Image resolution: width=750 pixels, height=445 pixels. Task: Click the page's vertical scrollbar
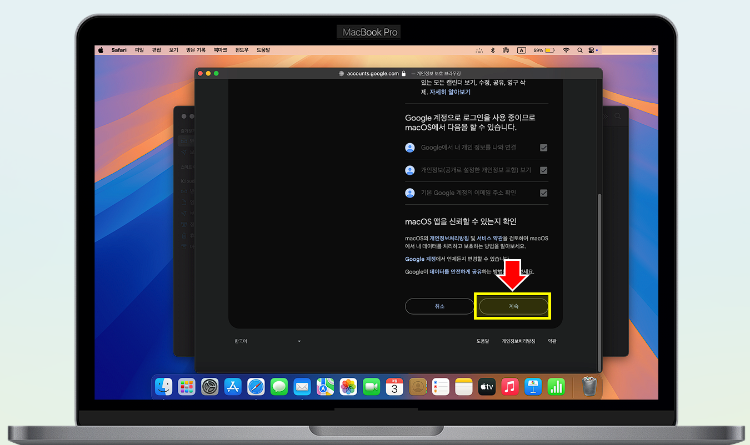tap(598, 282)
